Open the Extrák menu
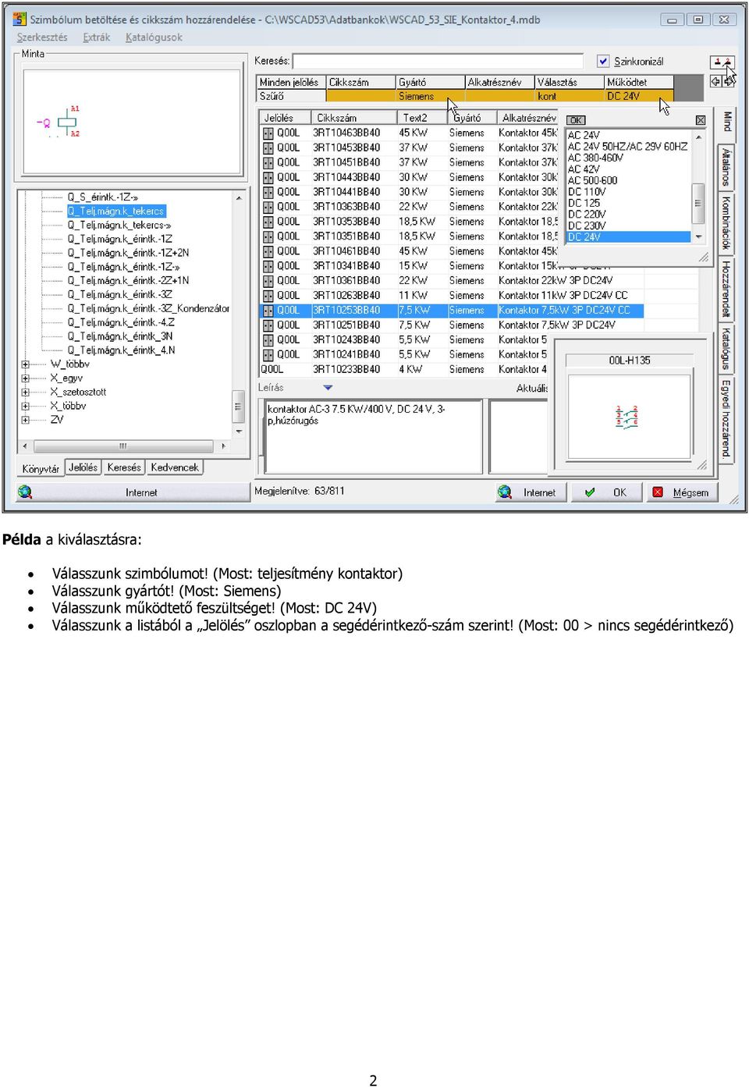 (97, 37)
